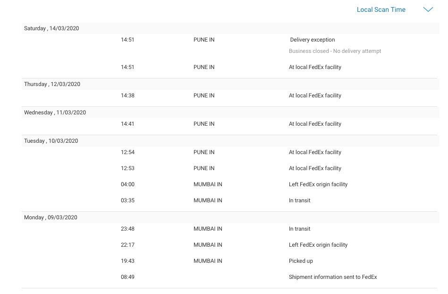Select the Monday, 09/03/2020 date header
This screenshot has height=294, width=448.
click(x=51, y=217)
